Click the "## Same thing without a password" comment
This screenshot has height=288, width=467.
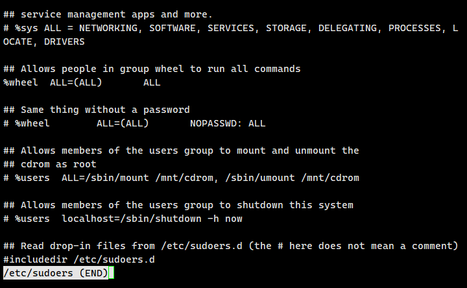pos(97,110)
